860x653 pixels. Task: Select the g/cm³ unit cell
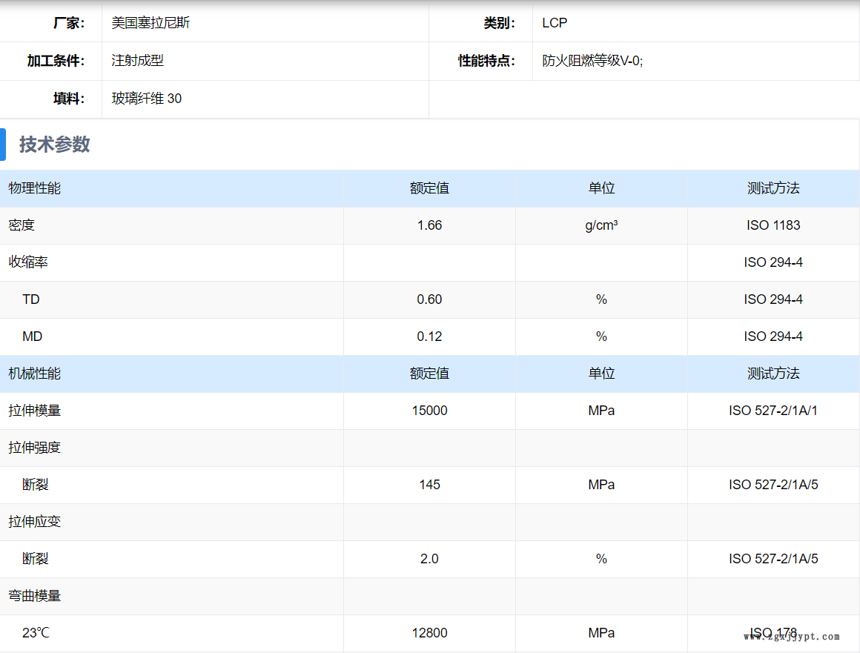601,225
